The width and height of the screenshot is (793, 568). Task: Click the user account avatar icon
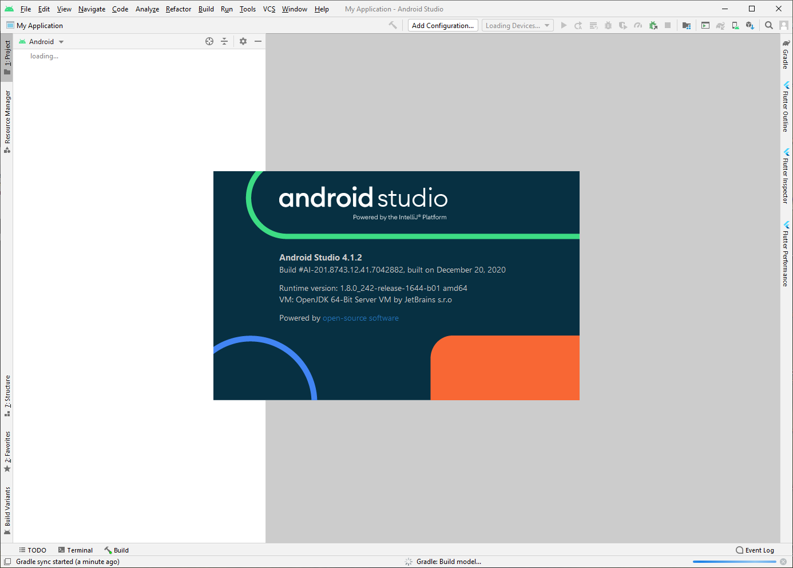[784, 25]
